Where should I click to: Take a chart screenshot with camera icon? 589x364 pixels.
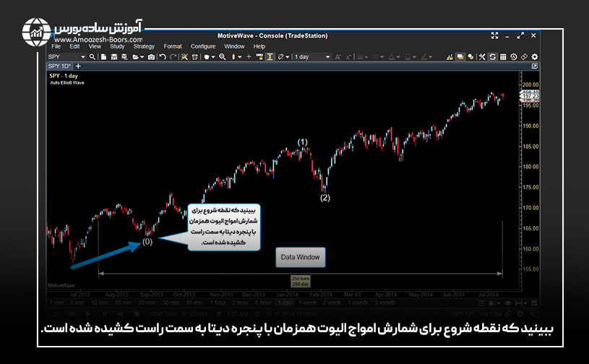(x=151, y=56)
